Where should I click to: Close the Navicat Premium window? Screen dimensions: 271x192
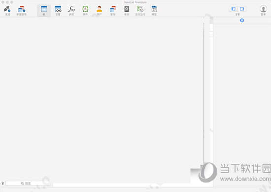click(x=3, y=2)
